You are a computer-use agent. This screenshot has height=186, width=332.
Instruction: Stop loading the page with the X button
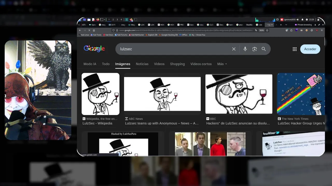[x=89, y=30]
